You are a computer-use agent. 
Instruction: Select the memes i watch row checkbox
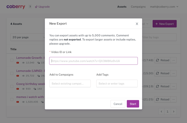pyautogui.click(x=12, y=99)
